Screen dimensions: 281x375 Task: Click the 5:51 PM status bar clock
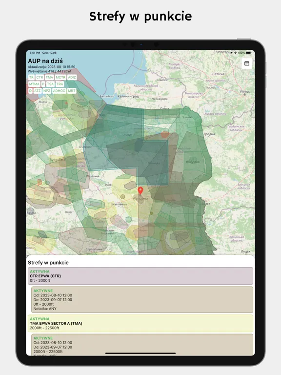35,53
